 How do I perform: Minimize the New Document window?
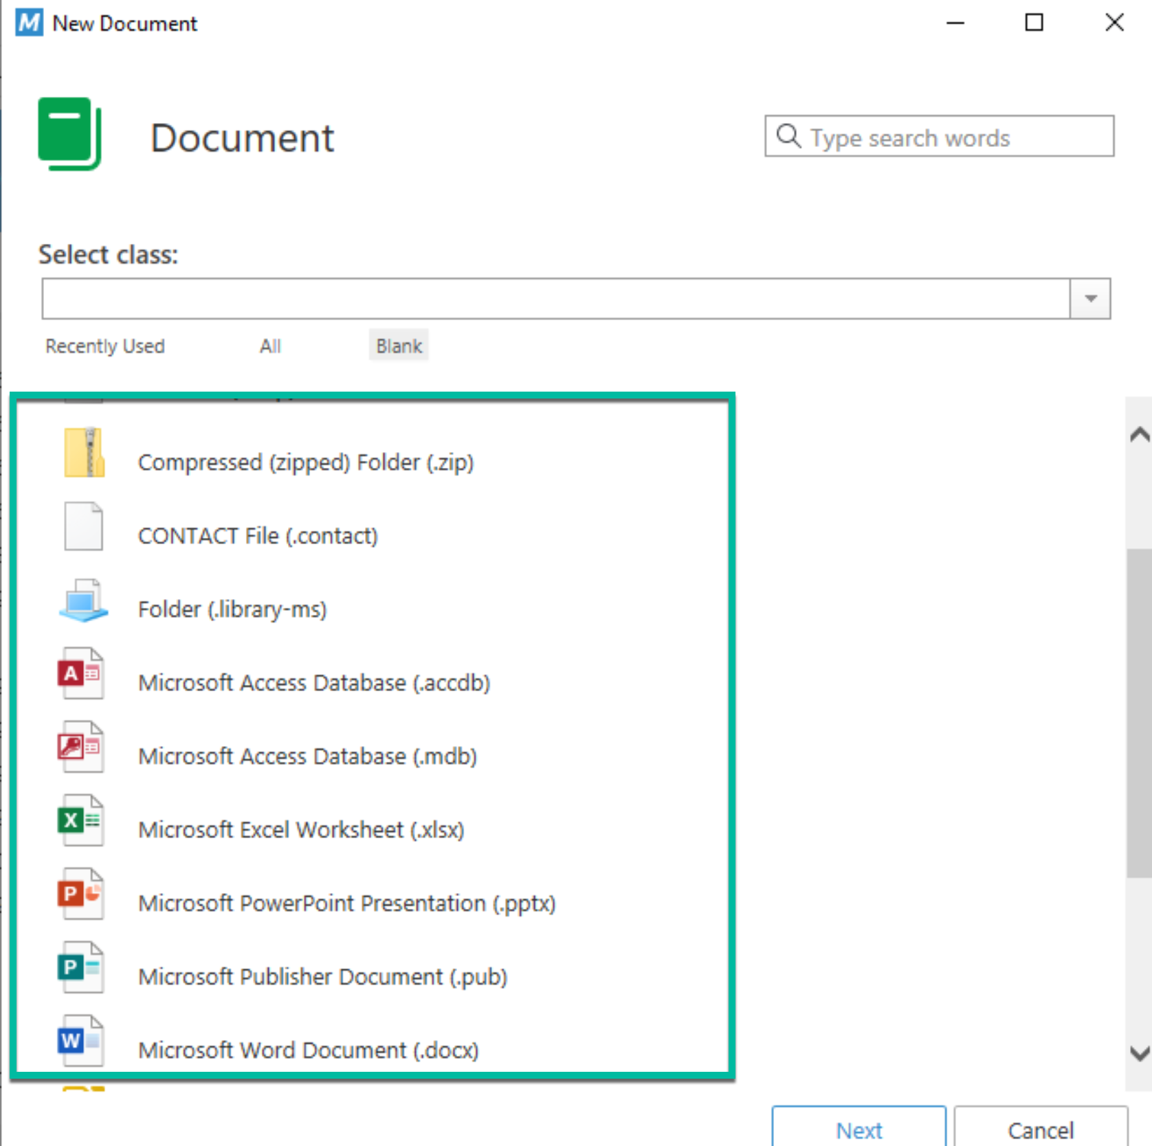pyautogui.click(x=955, y=23)
